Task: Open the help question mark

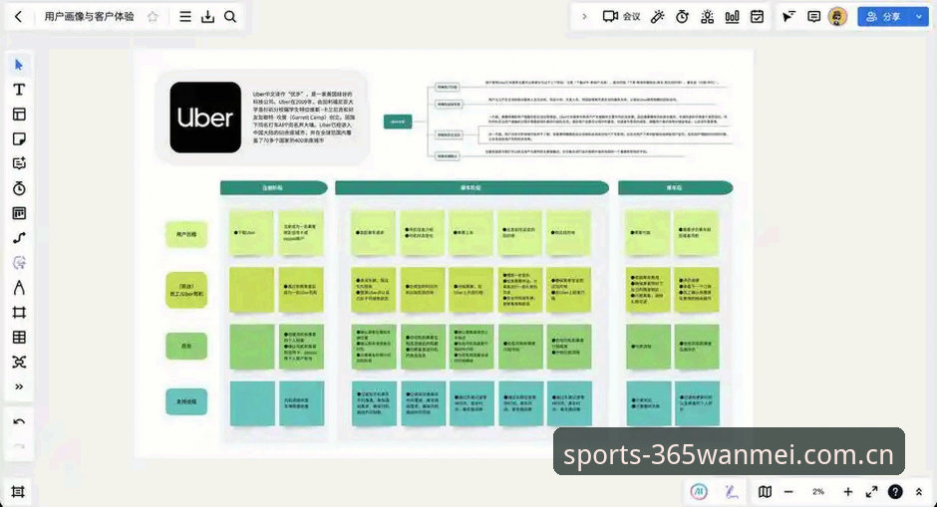Action: pyautogui.click(x=895, y=491)
